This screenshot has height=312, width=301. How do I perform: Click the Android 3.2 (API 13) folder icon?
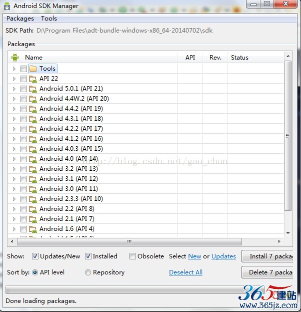point(33,169)
